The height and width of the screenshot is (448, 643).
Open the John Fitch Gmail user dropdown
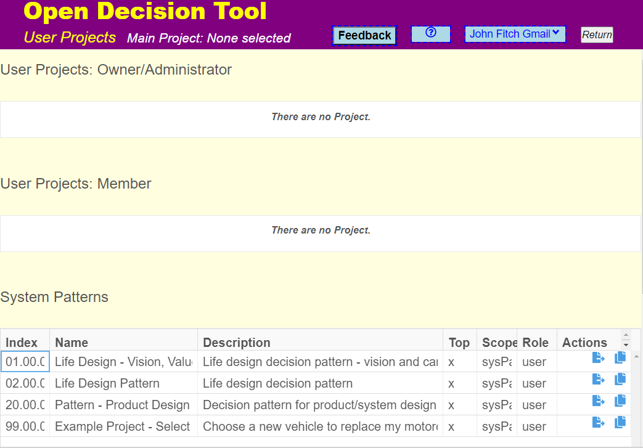(x=515, y=34)
